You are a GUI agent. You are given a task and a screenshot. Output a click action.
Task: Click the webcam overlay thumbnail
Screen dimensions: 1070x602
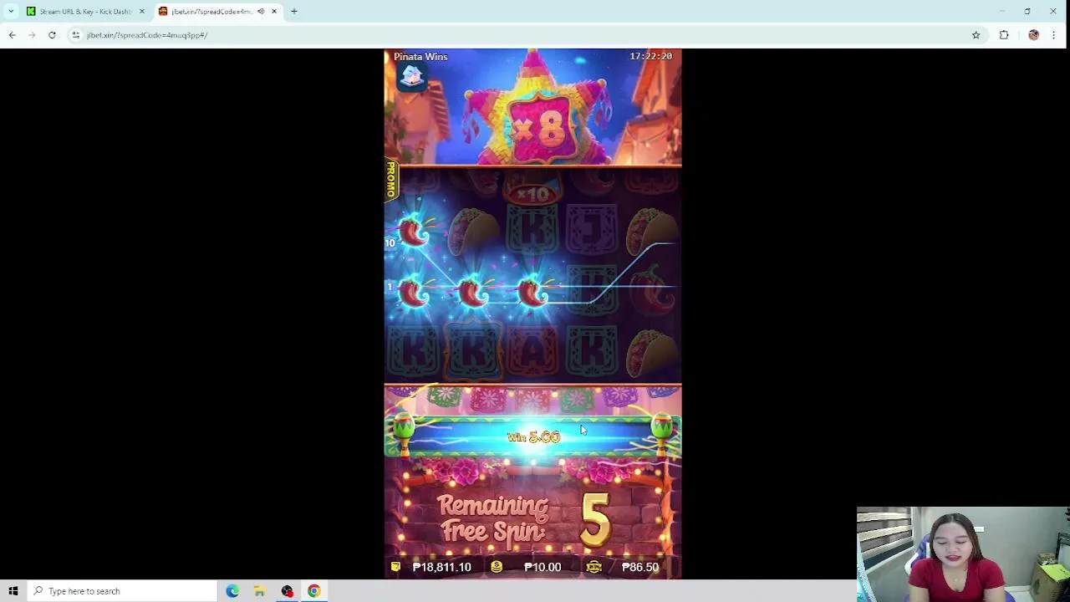(963, 554)
